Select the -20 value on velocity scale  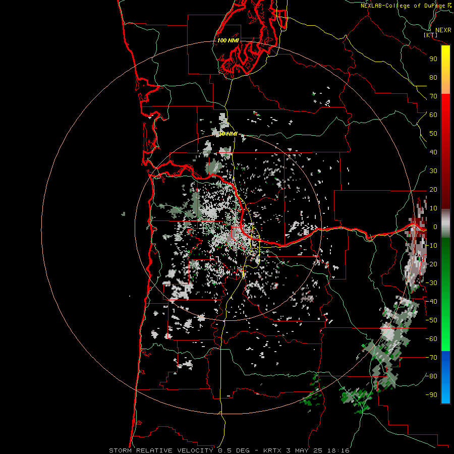[x=431, y=264]
